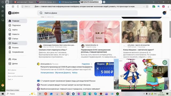Screen dimensions: 171x96
Task: Open the user profile avatar
Action: pyautogui.click(x=164, y=13)
